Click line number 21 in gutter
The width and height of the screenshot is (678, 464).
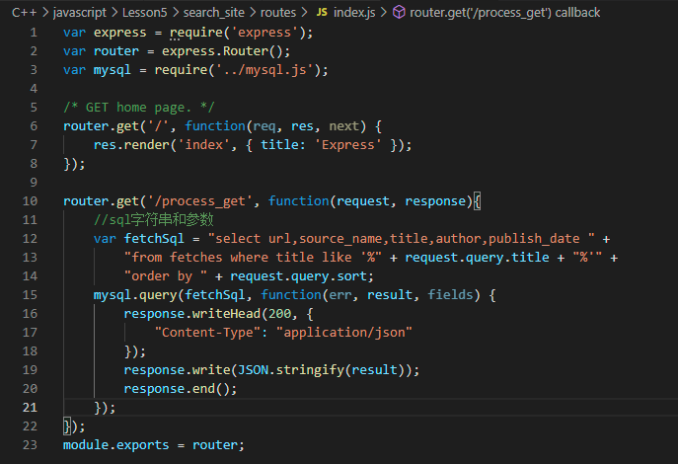coord(30,408)
